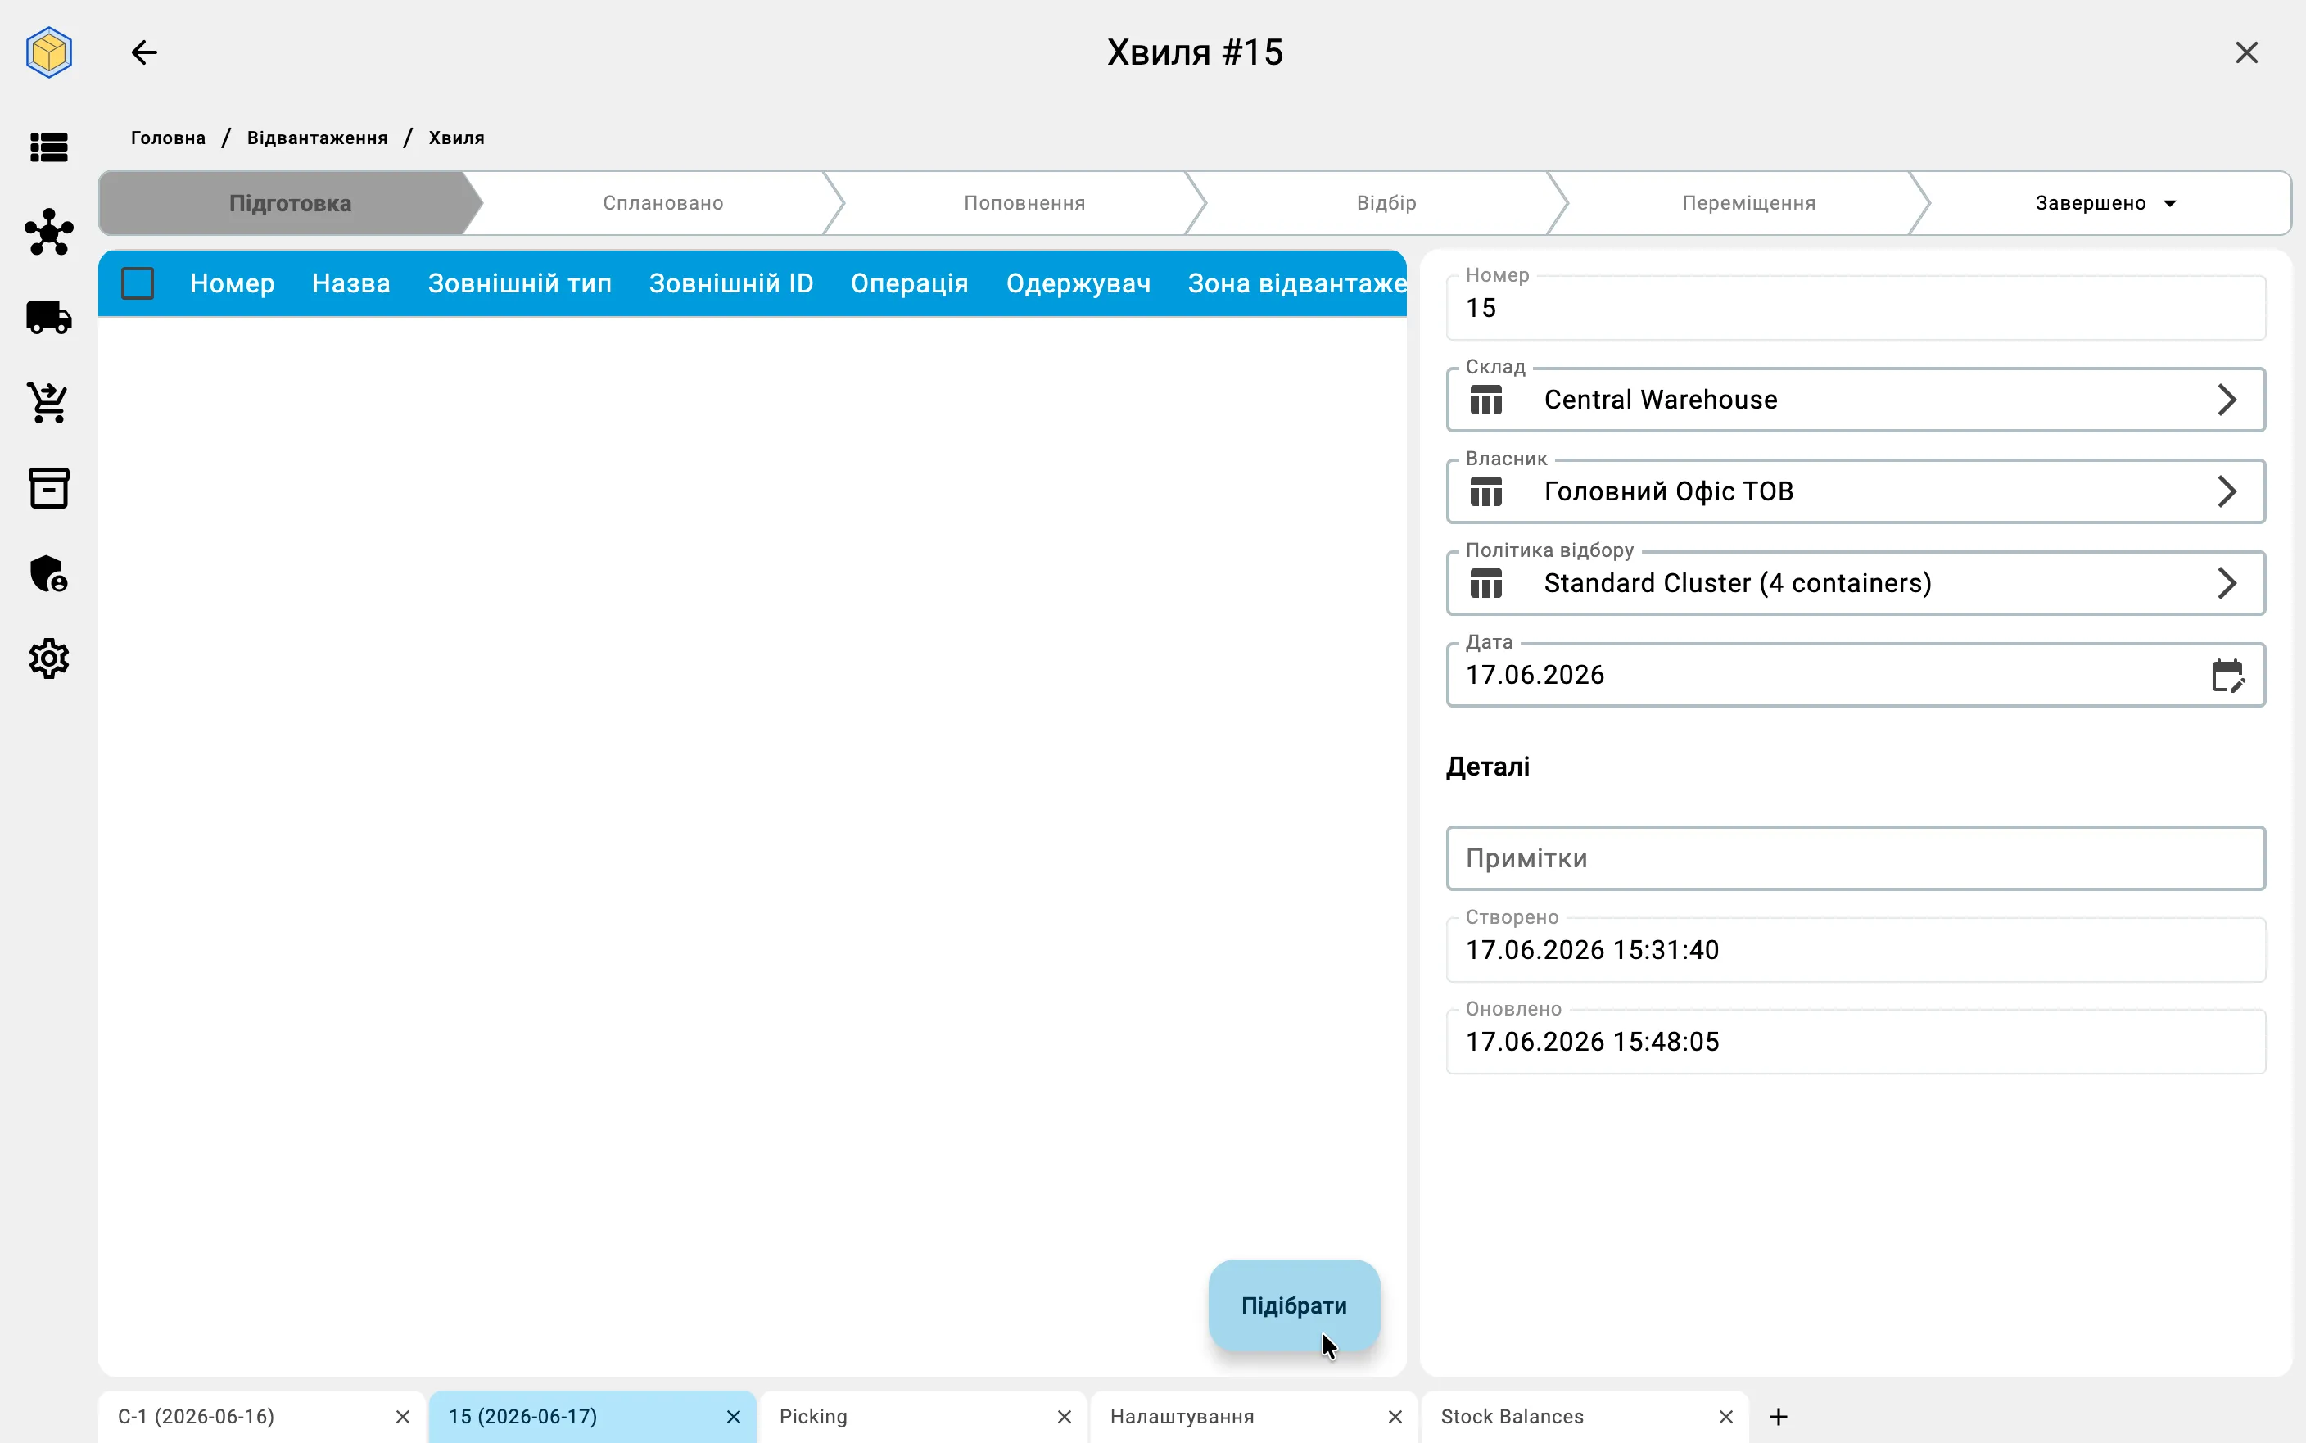Expand Головний Офіс ТОВ chevron
Screen dimensions: 2306x1443
(x=2227, y=491)
